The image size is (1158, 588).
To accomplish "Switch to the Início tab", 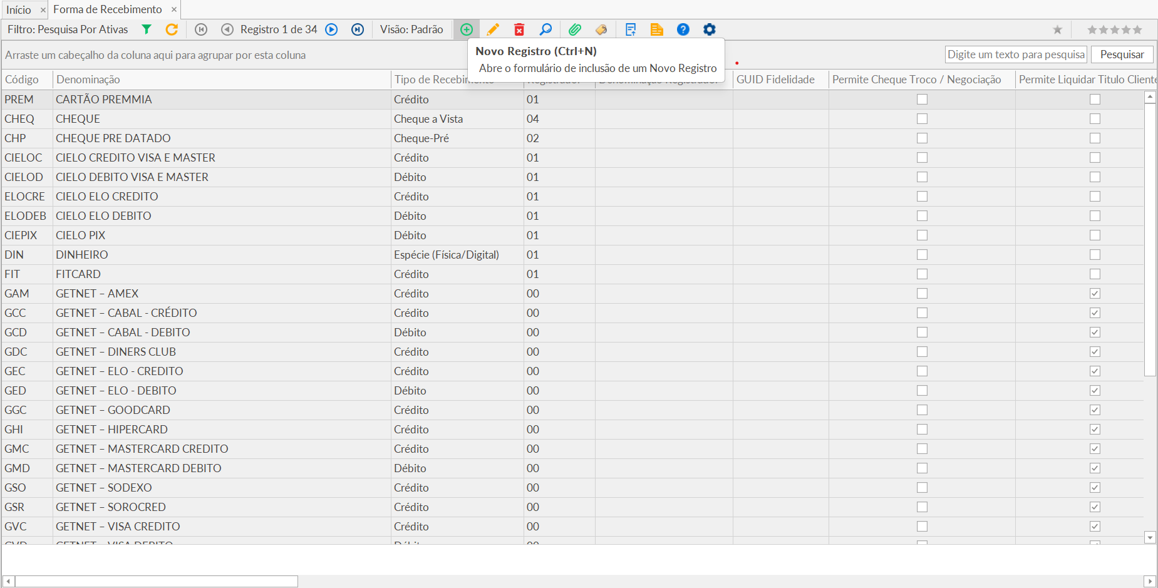I will pyautogui.click(x=19, y=9).
